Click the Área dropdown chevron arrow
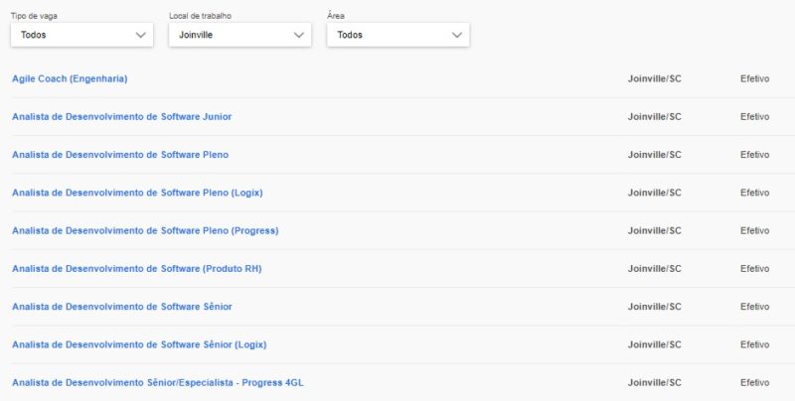The image size is (795, 401). point(457,35)
